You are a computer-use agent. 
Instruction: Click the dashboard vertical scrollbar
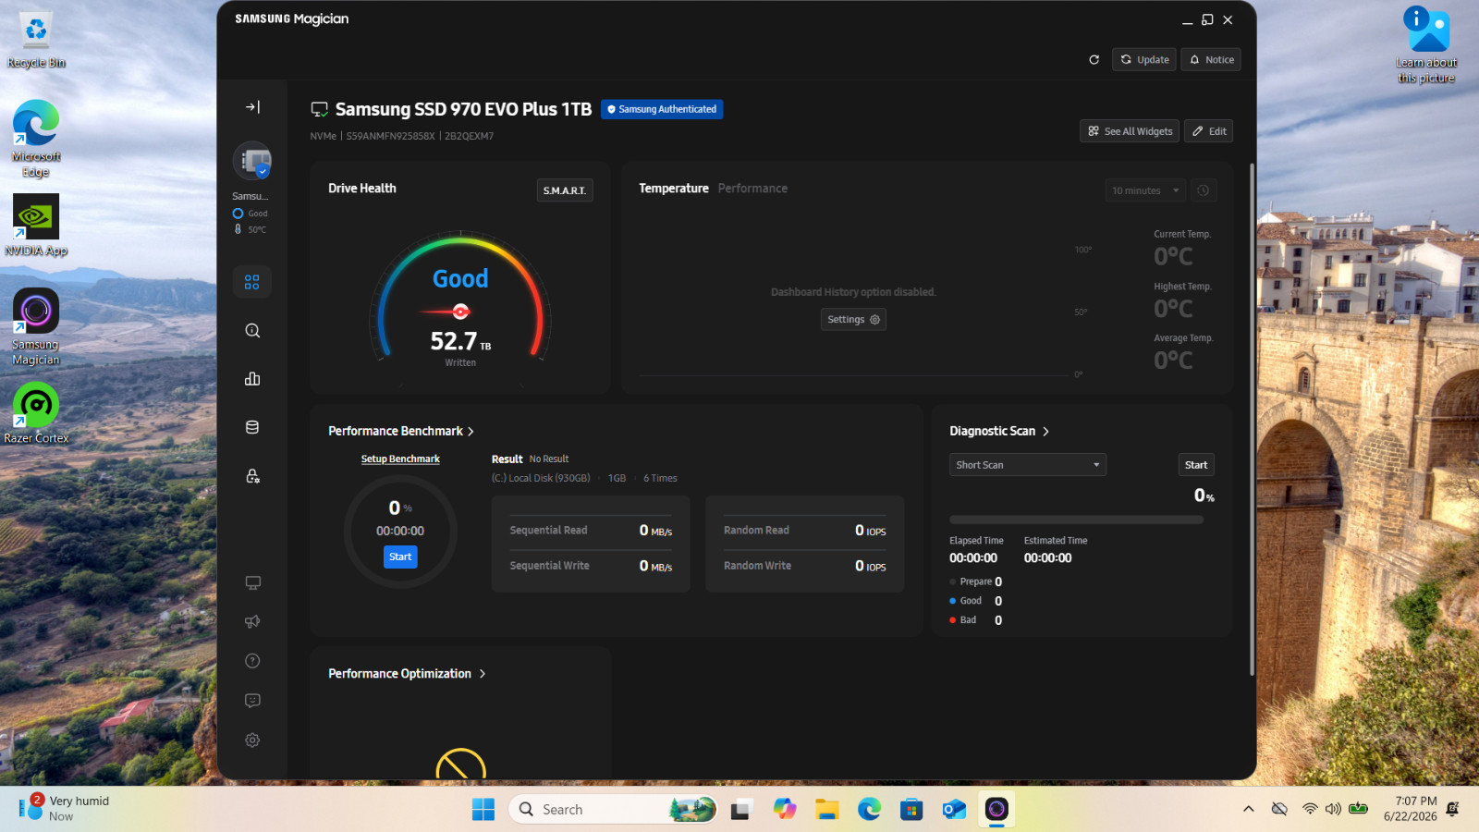[x=1252, y=421]
